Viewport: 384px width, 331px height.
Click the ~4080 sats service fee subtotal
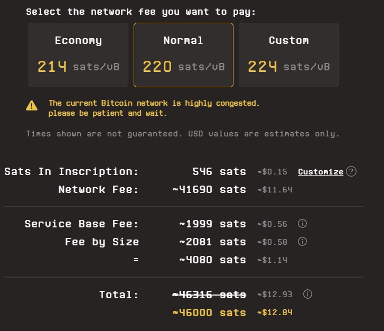point(212,260)
